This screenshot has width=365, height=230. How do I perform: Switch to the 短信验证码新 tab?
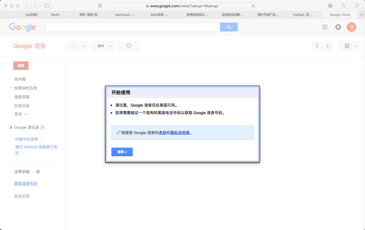[232, 15]
